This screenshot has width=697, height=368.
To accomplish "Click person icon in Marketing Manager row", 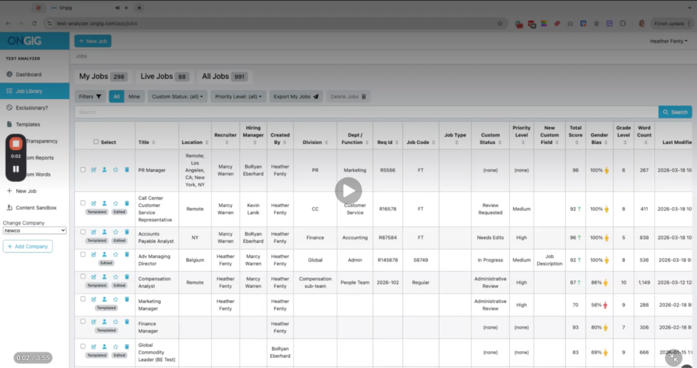I will [104, 299].
